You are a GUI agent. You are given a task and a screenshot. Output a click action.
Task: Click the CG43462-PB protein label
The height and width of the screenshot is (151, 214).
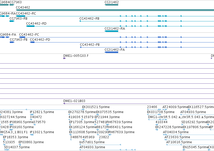[90, 45]
